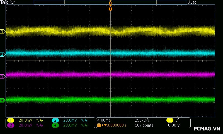Click the channel 4 green ground marker
Image resolution: width=223 pixels, height=134 pixels.
click(3, 100)
